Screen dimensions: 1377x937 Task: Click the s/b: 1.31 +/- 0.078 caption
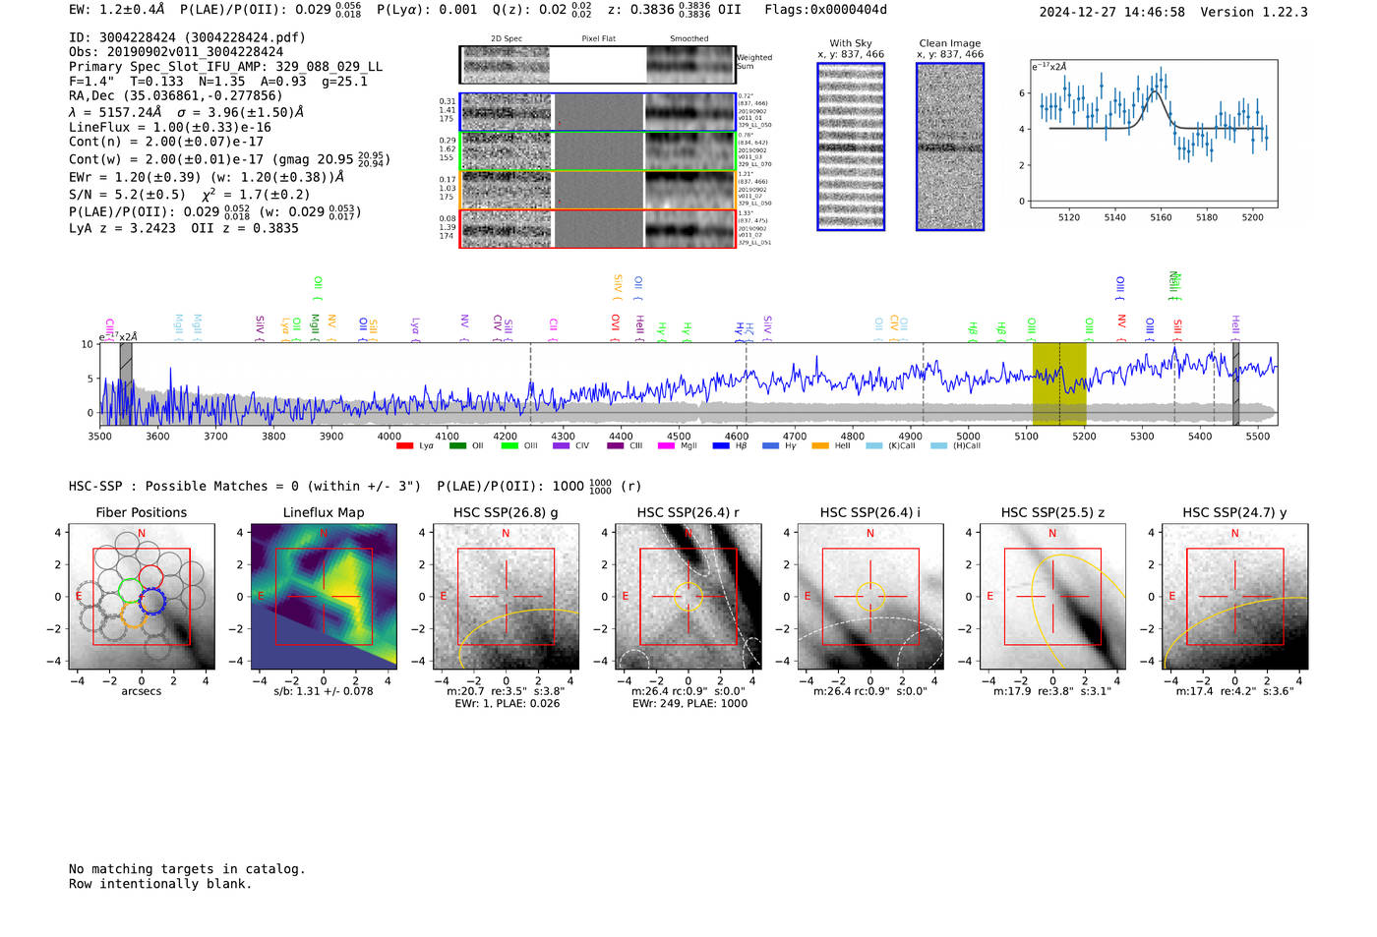[x=324, y=691]
